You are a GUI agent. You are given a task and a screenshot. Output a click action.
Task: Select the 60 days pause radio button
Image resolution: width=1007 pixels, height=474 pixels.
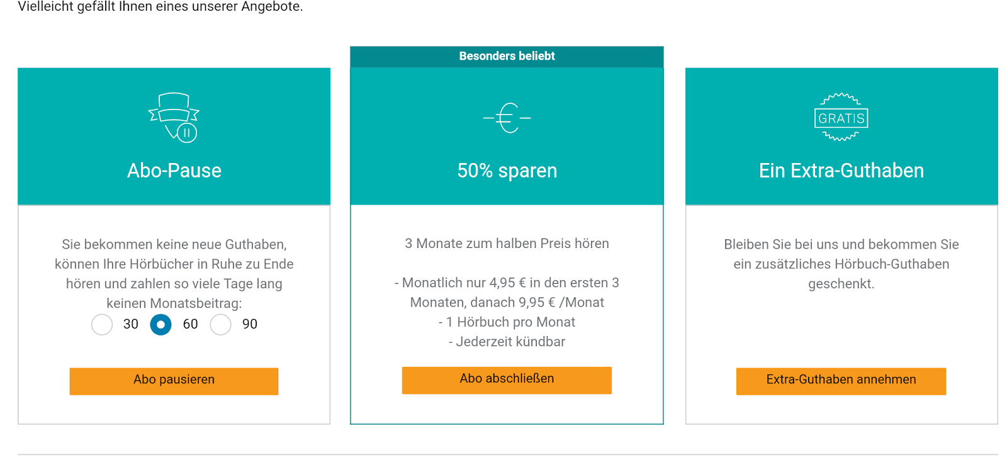[x=160, y=325]
